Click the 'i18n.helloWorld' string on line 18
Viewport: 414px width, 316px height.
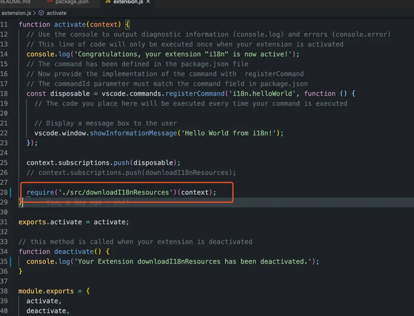pyautogui.click(x=262, y=94)
